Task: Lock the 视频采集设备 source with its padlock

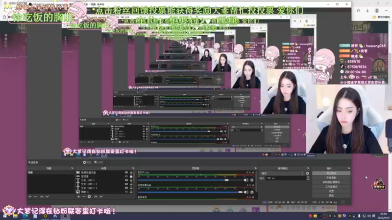Action: pyautogui.click(x=131, y=173)
